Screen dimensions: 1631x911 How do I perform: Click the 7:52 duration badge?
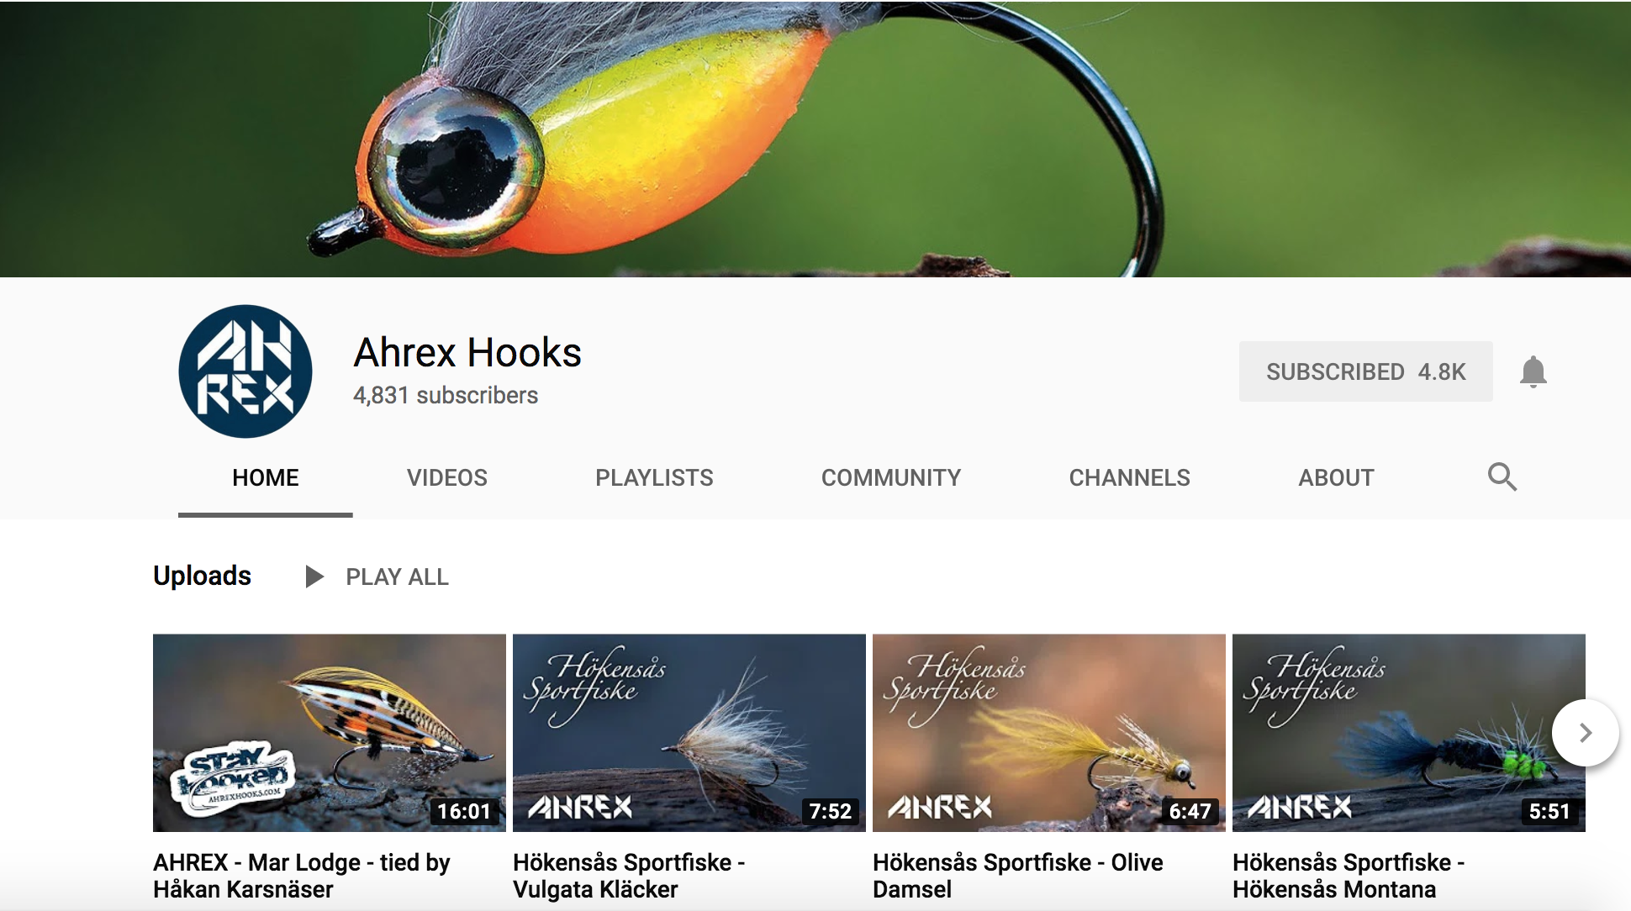[830, 811]
